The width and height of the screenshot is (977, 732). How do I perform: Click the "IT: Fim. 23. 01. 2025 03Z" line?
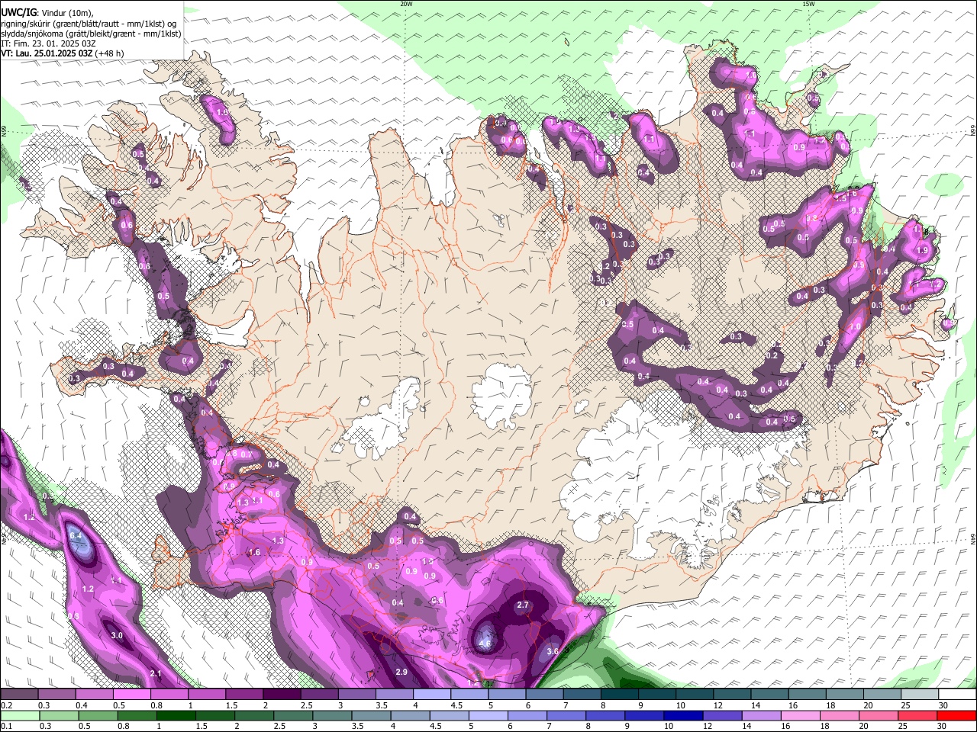point(48,43)
